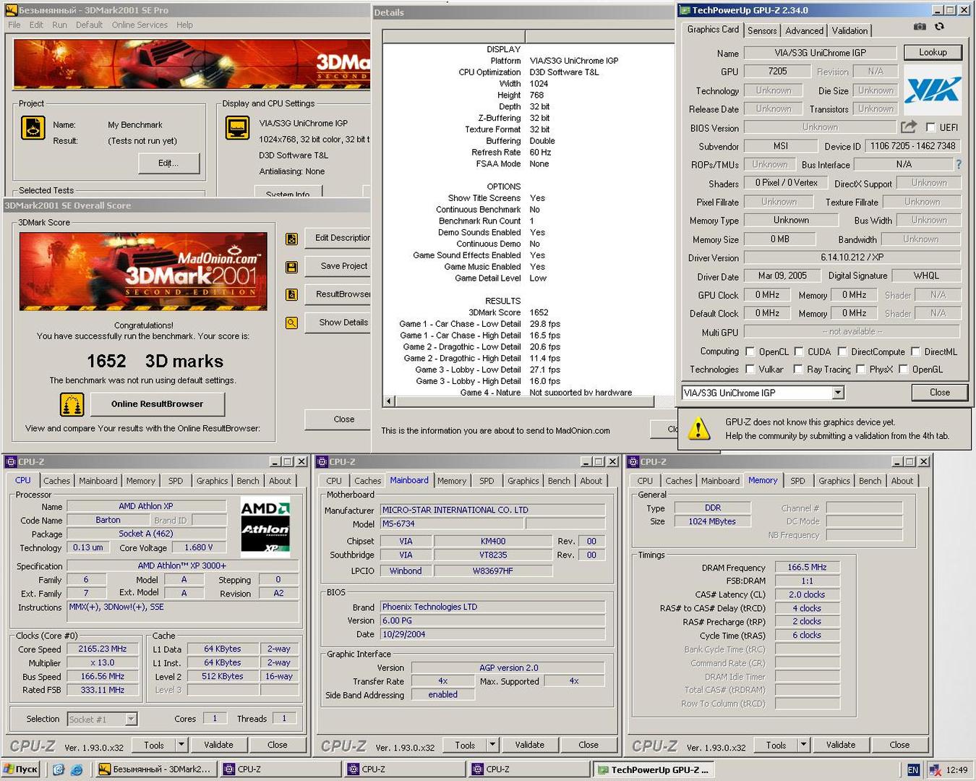Open the Online Services menu

tap(140, 25)
